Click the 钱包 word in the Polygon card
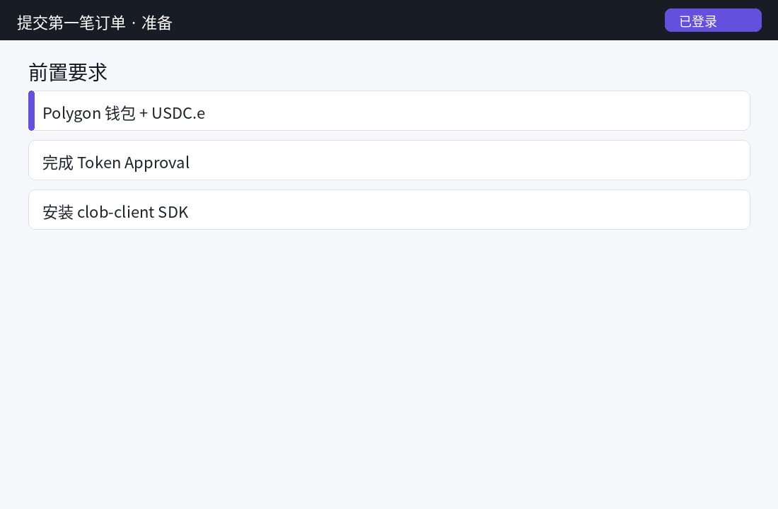The width and height of the screenshot is (778, 509). [120, 113]
